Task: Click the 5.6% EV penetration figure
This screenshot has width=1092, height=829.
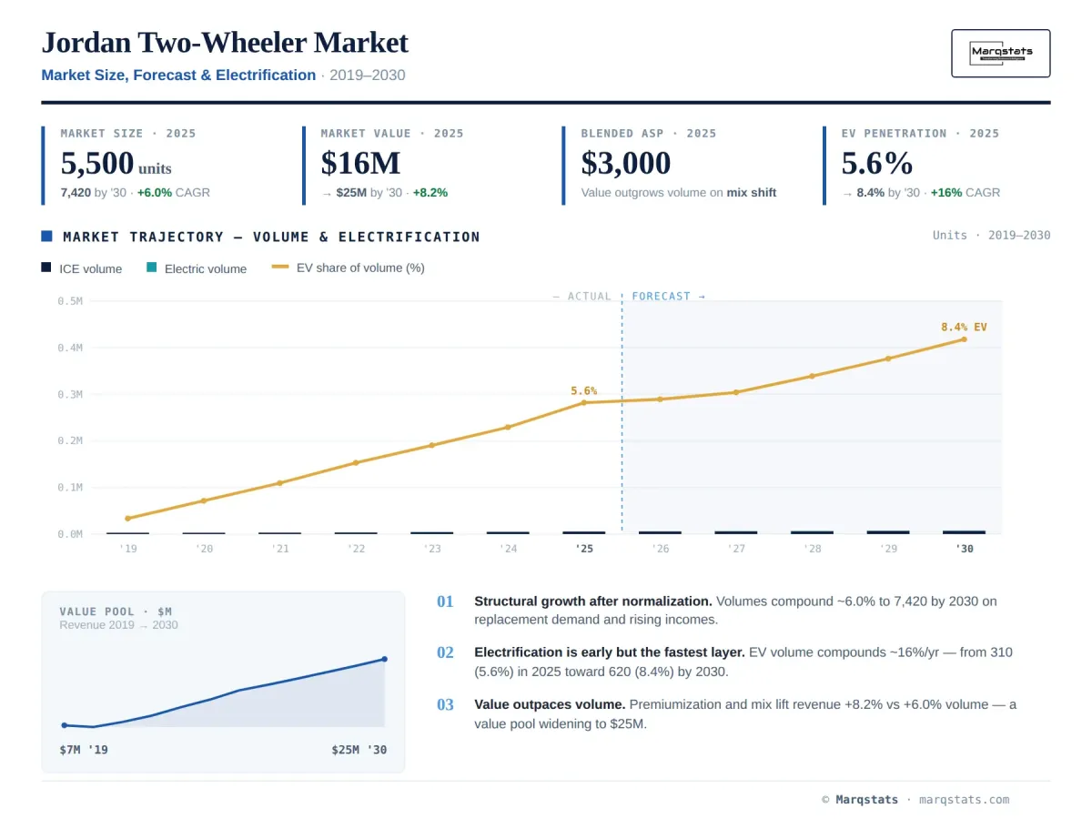Action: click(877, 163)
